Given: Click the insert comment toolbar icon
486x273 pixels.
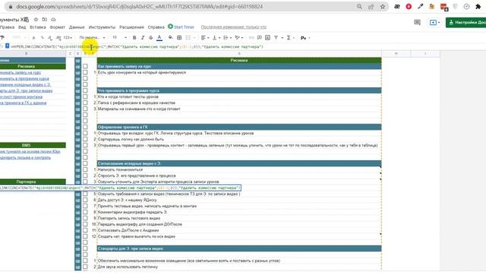Looking at the screenshot, I should (260, 37).
